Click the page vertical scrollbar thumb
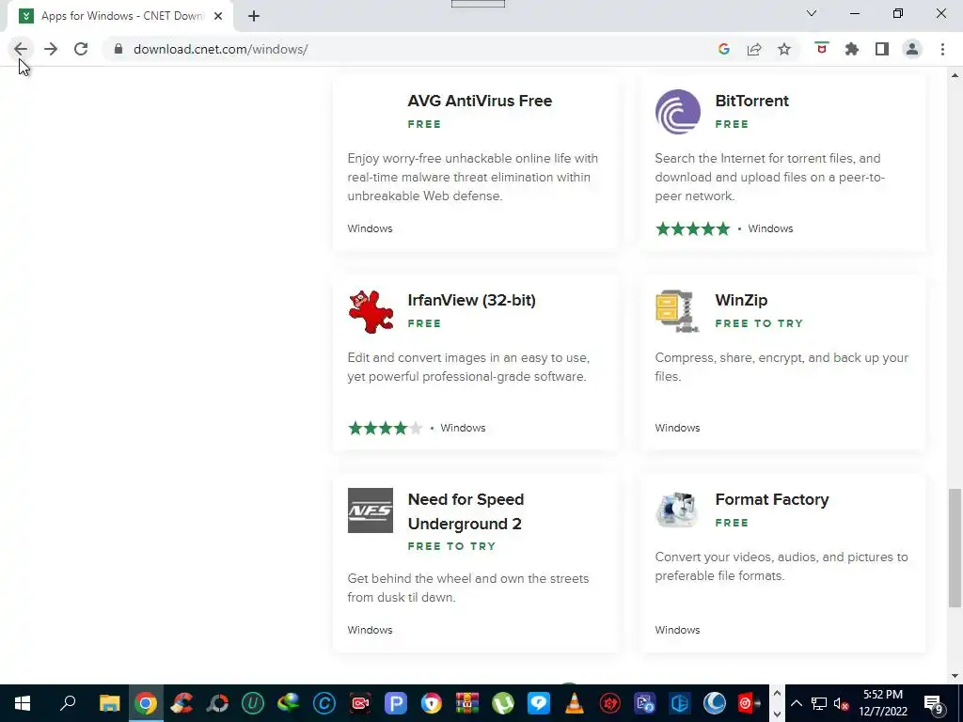 pyautogui.click(x=955, y=548)
